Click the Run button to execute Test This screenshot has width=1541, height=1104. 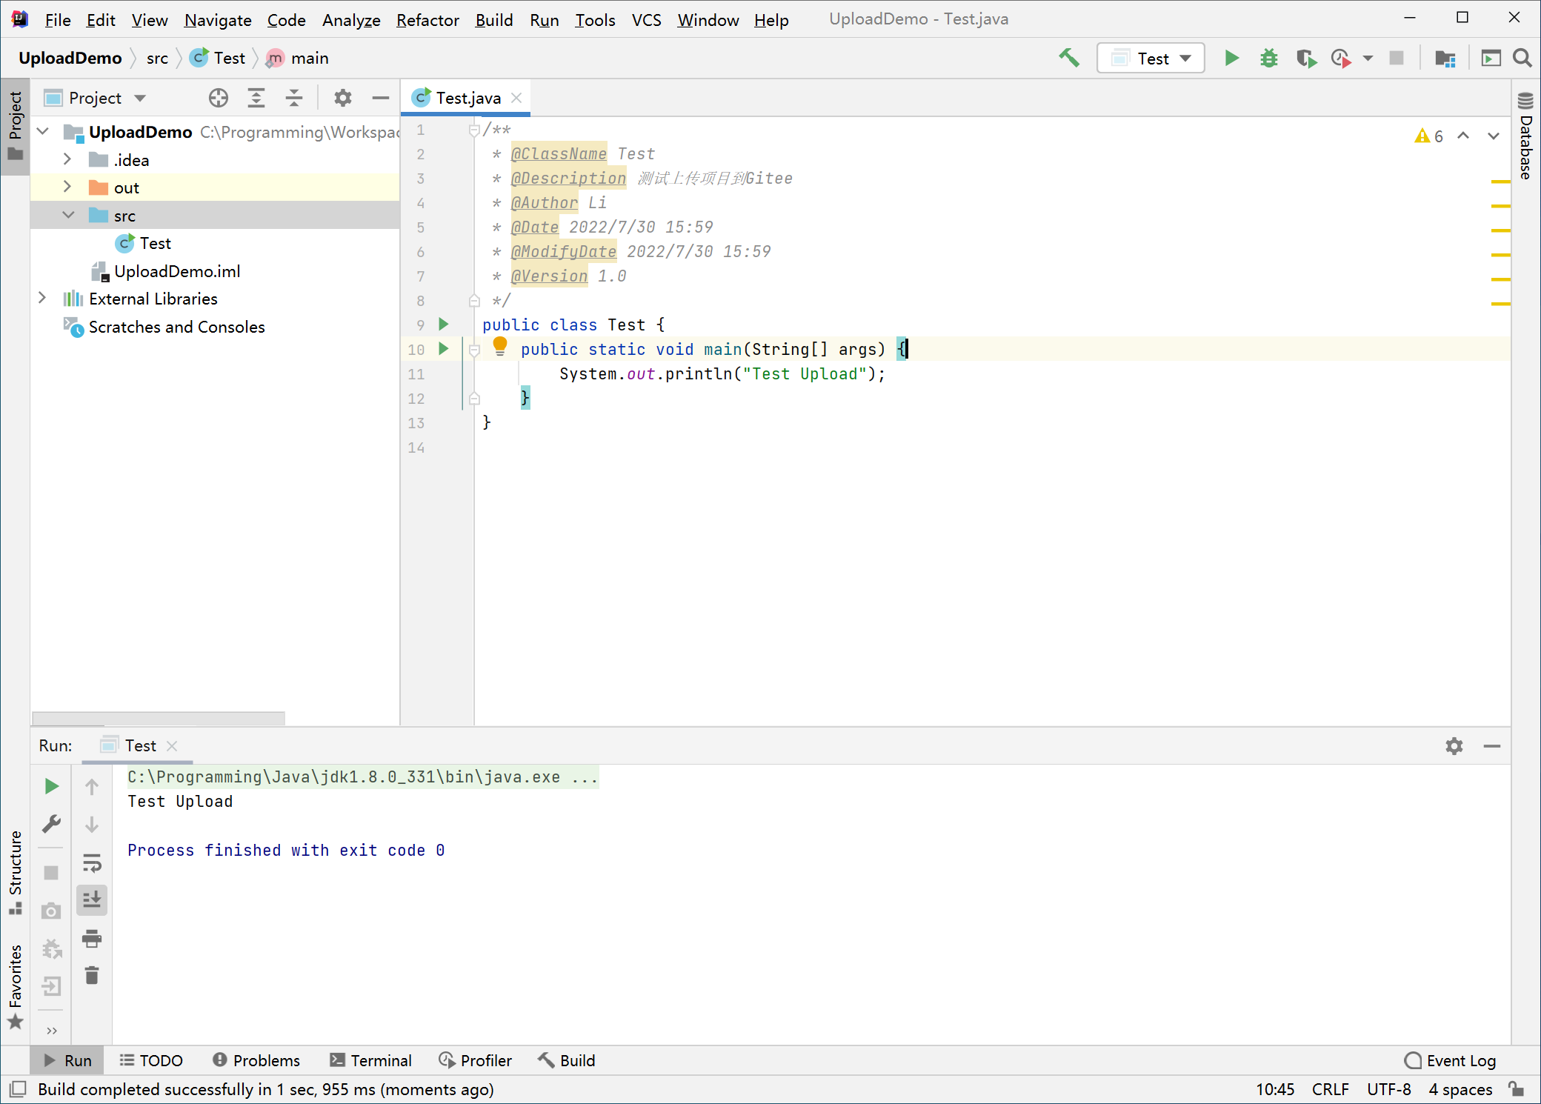coord(1231,57)
